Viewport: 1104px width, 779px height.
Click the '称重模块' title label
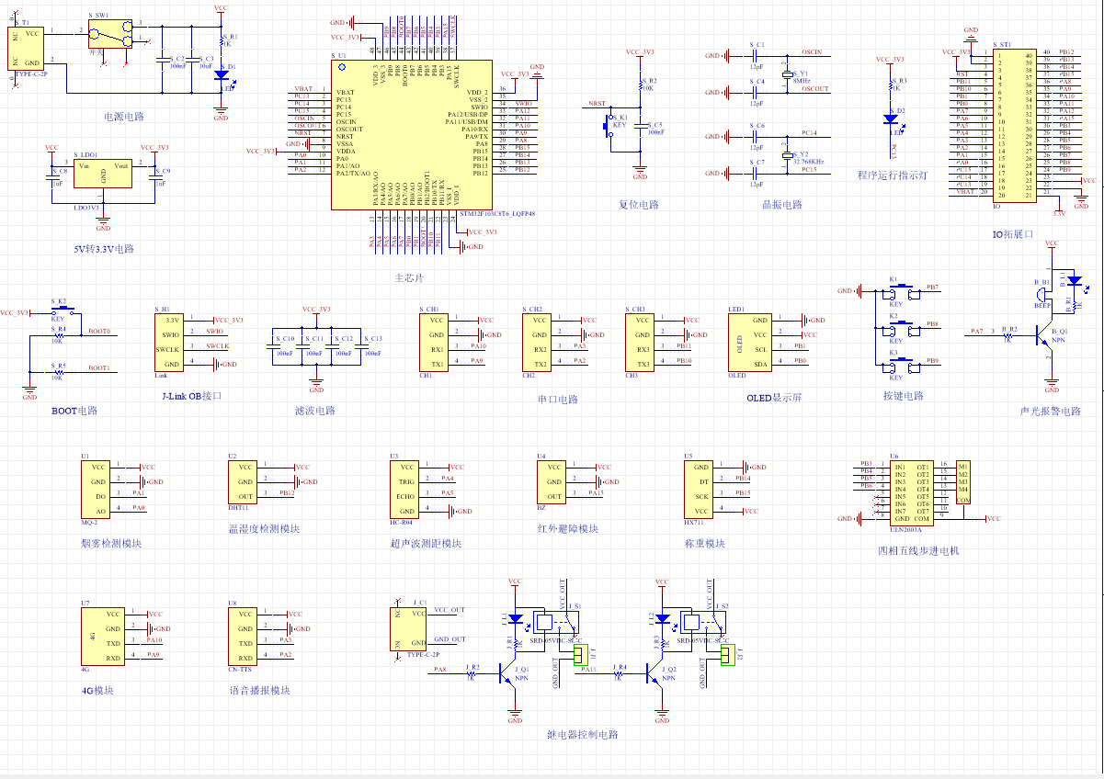[704, 543]
